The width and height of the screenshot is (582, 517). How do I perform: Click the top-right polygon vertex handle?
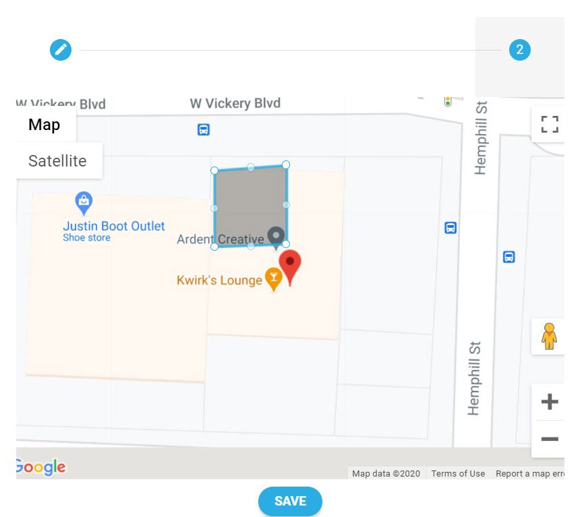click(x=286, y=164)
